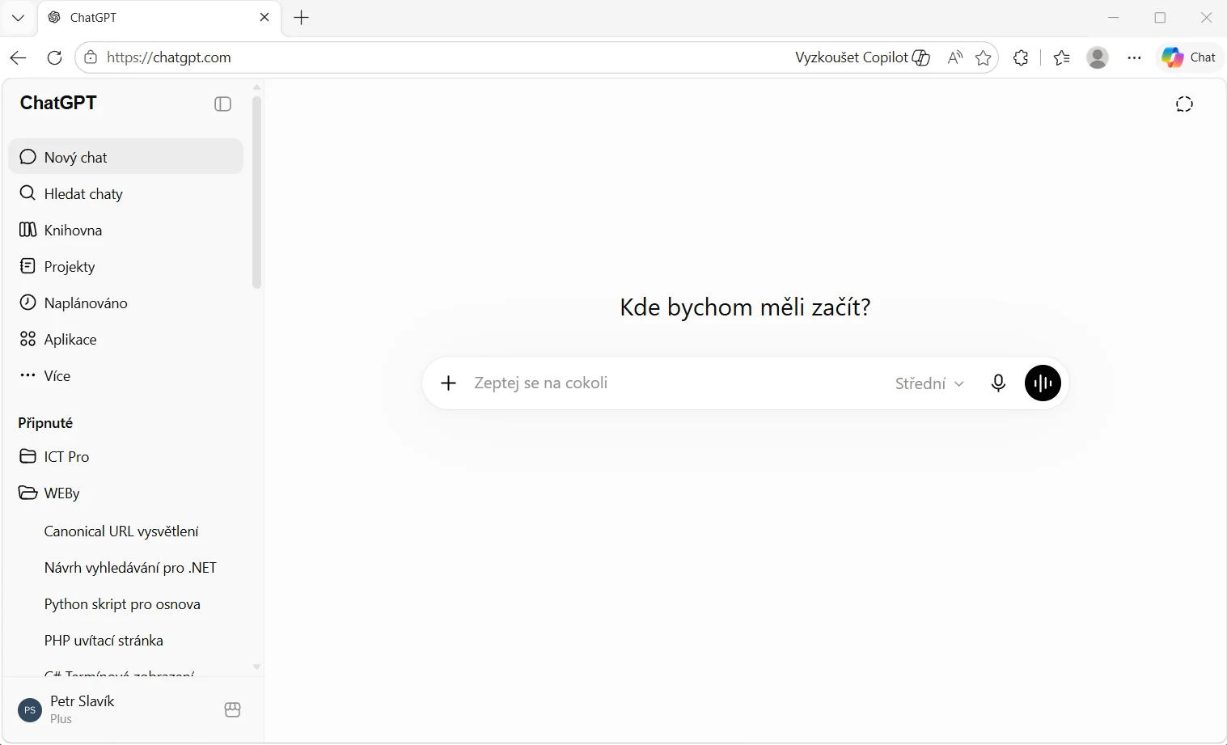Image resolution: width=1227 pixels, height=745 pixels.
Task: Go to Projekty
Action: pyautogui.click(x=125, y=266)
